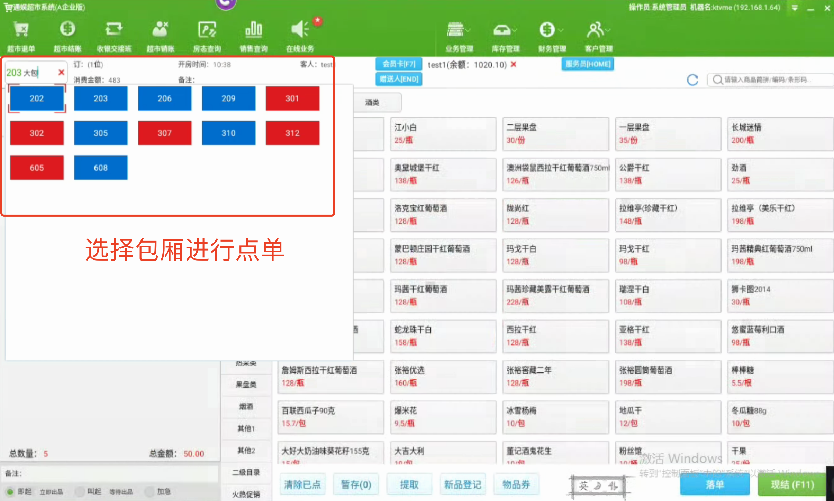Click the 新品登记 button

(463, 484)
